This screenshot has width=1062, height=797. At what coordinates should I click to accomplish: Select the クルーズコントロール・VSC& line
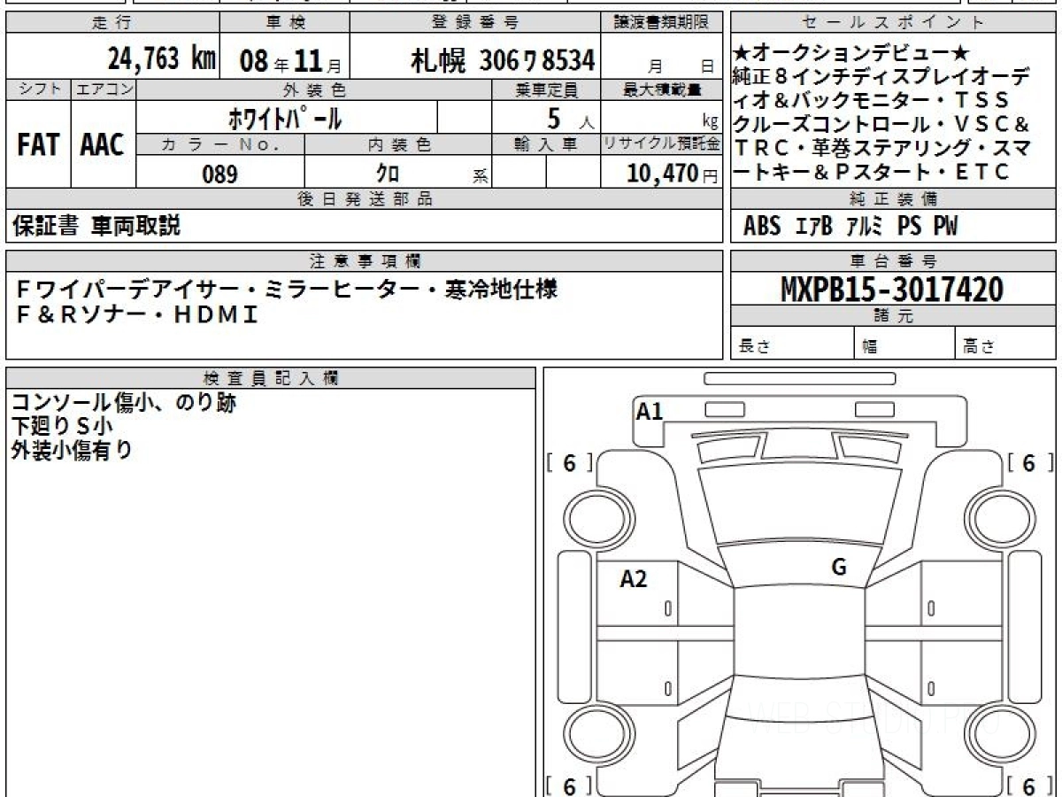pyautogui.click(x=881, y=124)
